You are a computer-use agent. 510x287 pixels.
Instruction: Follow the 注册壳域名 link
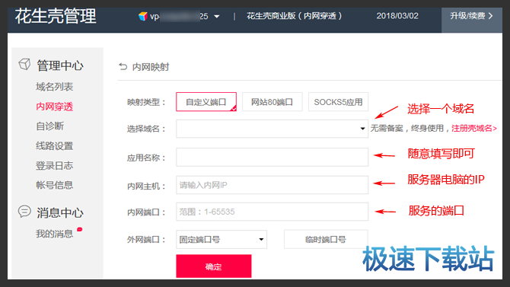474,128
